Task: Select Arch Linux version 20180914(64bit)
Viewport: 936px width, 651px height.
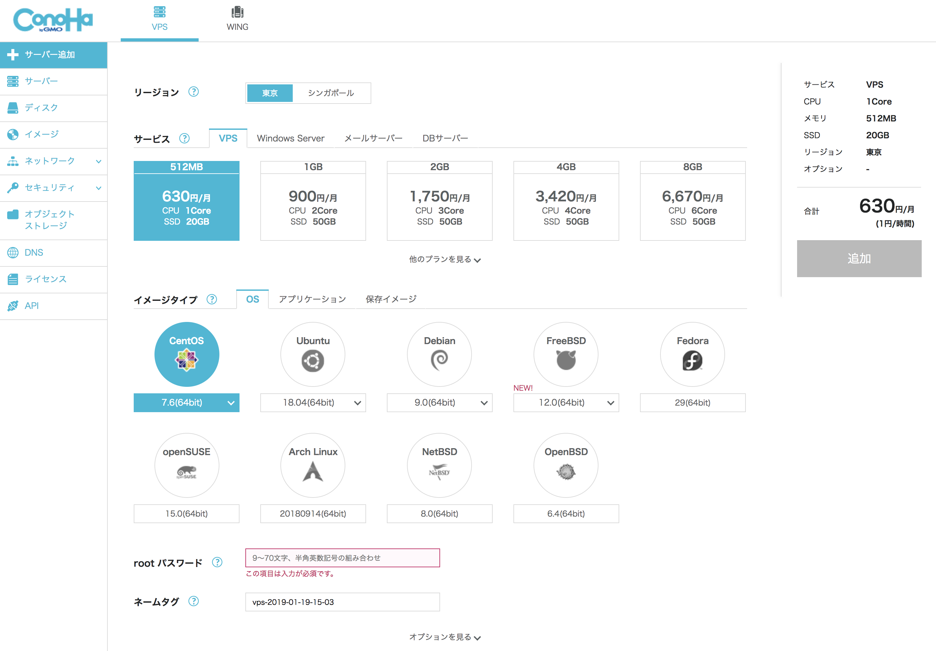Action: [313, 514]
